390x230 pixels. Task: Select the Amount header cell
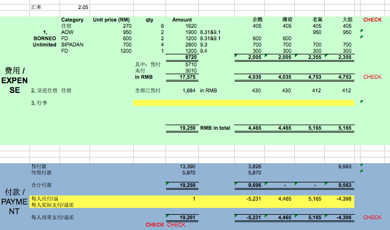(182, 20)
